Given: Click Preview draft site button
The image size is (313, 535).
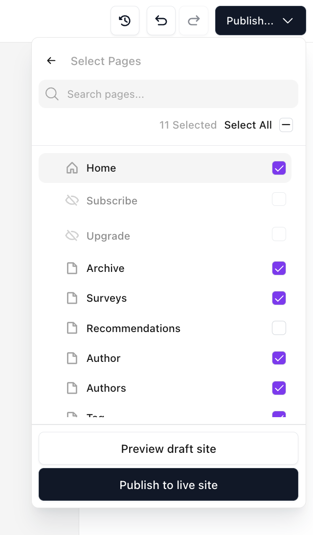Looking at the screenshot, I should [168, 448].
